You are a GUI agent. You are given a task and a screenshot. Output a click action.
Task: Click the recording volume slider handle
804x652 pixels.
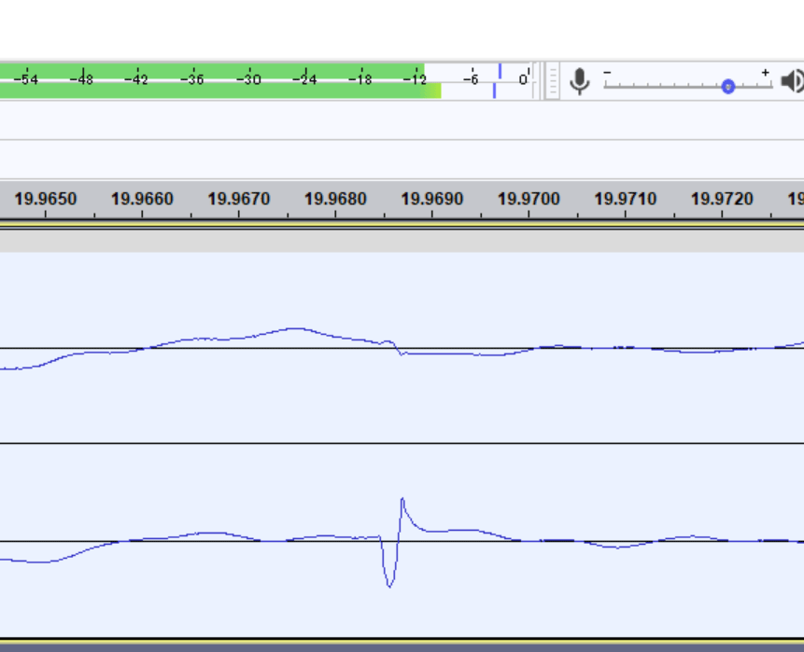click(x=727, y=86)
